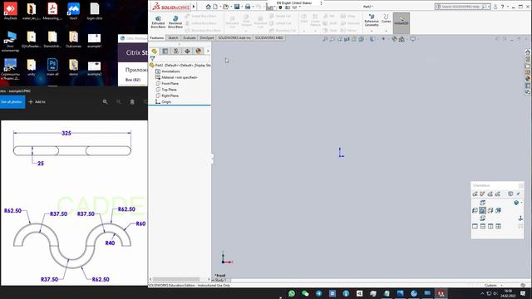The width and height of the screenshot is (532, 299).
Task: Switch to the Features tab
Action: point(157,38)
